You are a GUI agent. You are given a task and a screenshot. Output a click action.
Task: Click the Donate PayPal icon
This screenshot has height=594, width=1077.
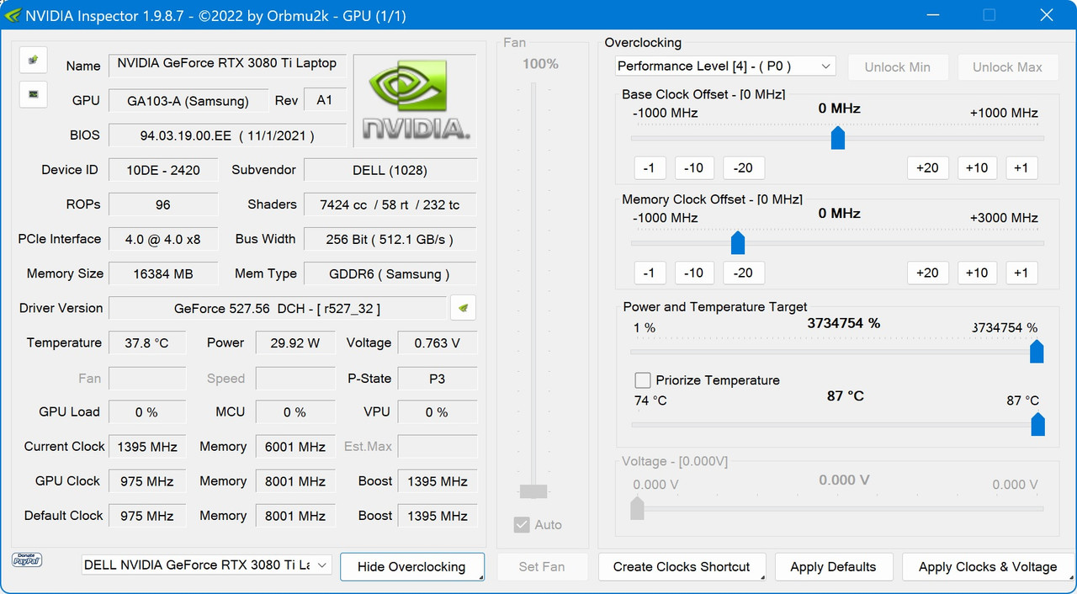click(27, 560)
